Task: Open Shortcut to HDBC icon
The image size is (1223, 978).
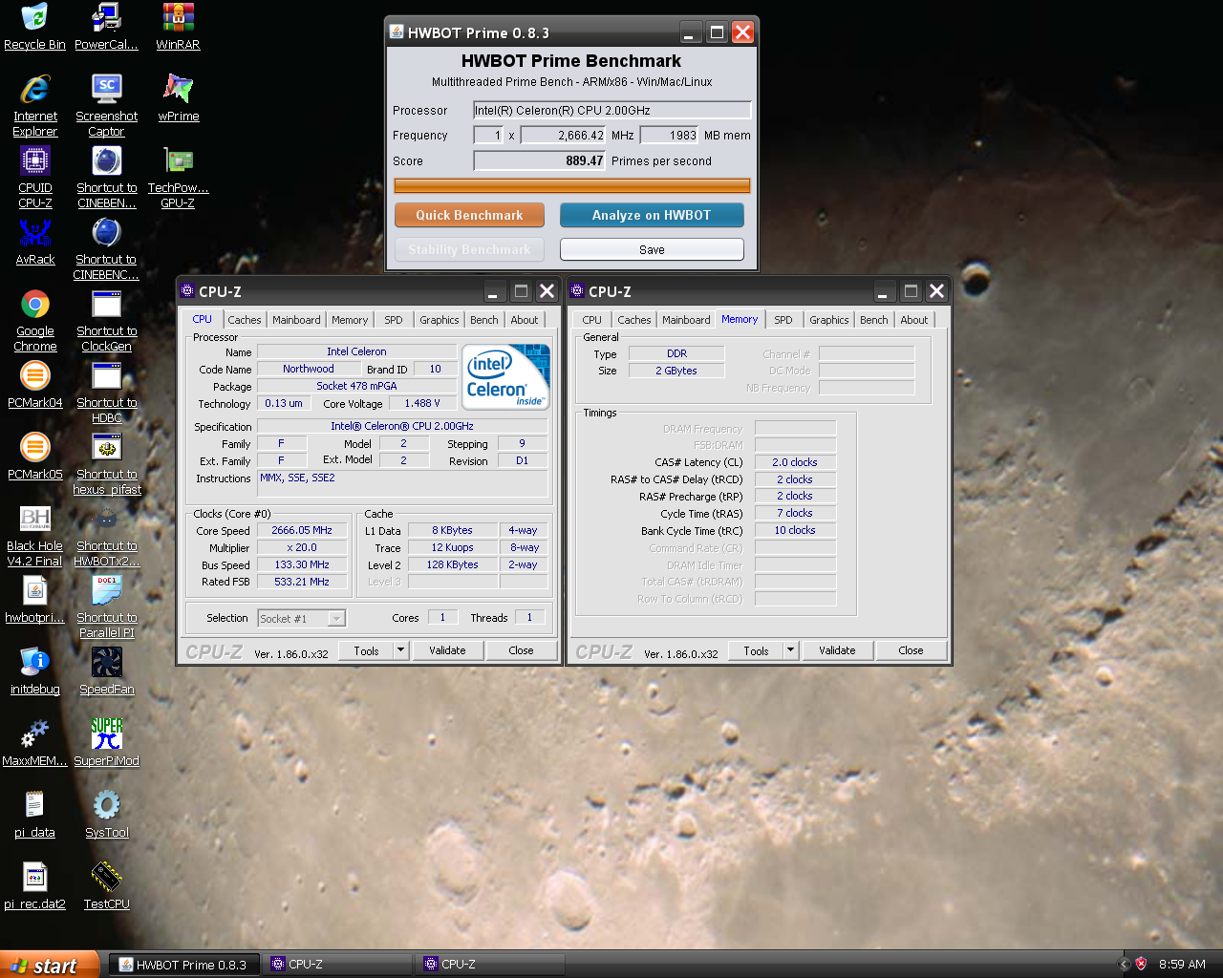Action: (106, 392)
